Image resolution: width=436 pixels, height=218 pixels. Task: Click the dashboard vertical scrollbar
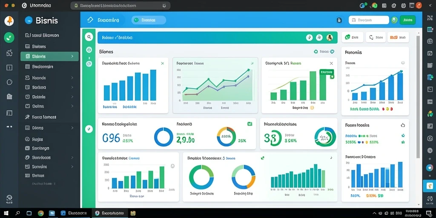pos(418,97)
